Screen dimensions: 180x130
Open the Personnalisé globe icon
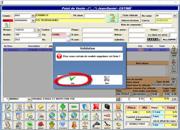click(74, 116)
